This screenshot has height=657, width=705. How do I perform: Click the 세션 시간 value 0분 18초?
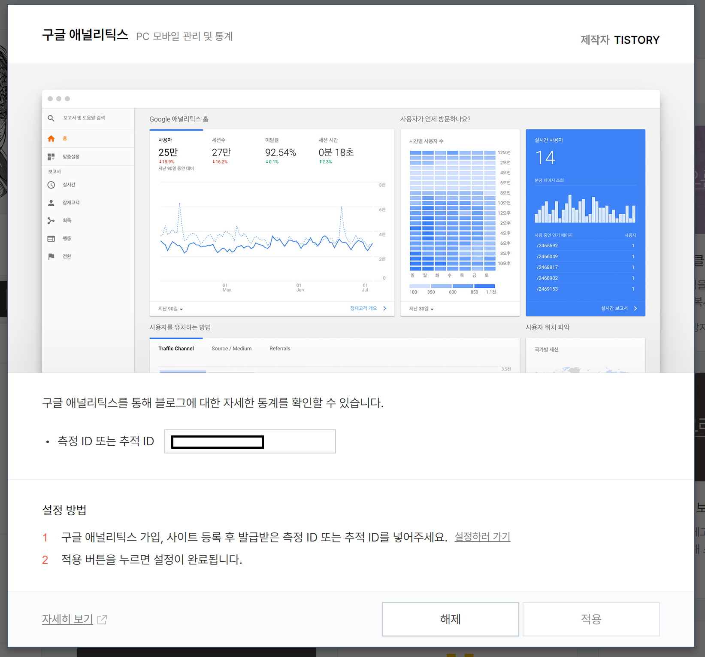pyautogui.click(x=336, y=152)
